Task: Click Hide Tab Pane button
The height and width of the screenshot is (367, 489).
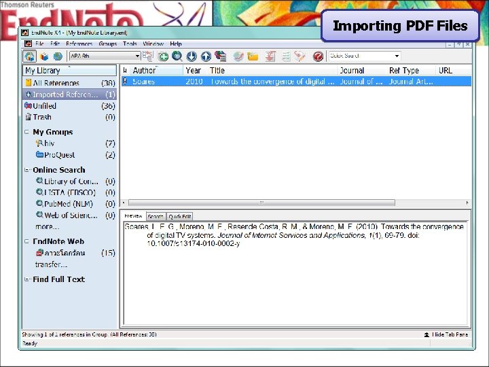Action: pyautogui.click(x=446, y=334)
